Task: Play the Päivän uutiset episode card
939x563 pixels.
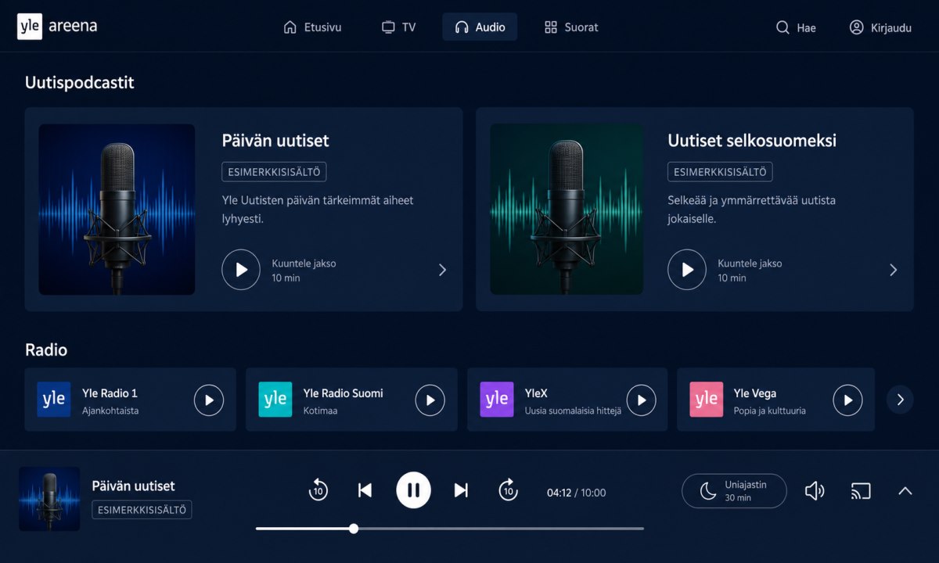Action: (241, 270)
